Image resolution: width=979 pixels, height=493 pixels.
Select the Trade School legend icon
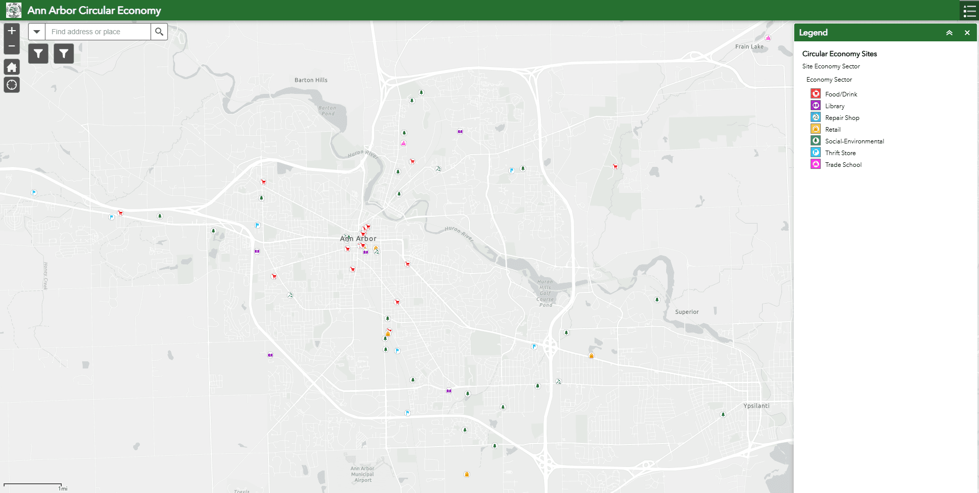815,164
